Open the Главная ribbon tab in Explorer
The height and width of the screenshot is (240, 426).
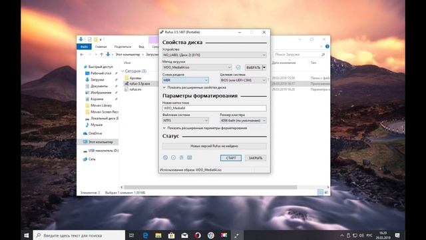click(101, 47)
